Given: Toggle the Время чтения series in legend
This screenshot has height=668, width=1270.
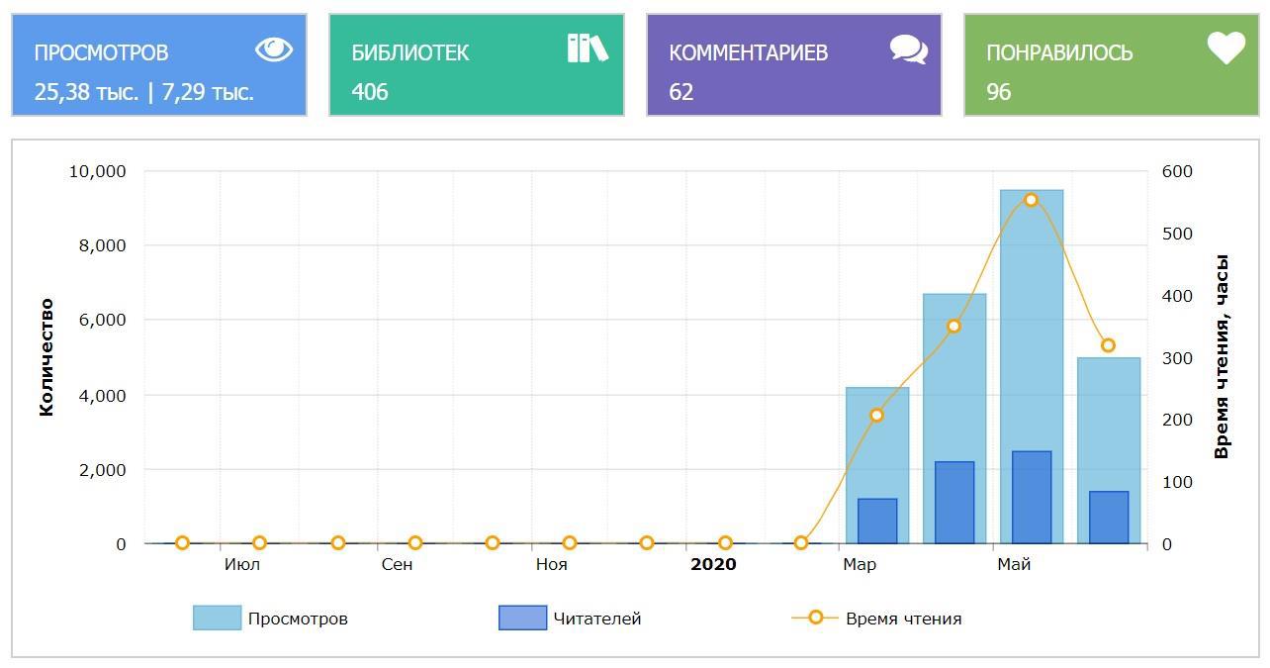Looking at the screenshot, I should pyautogui.click(x=903, y=619).
